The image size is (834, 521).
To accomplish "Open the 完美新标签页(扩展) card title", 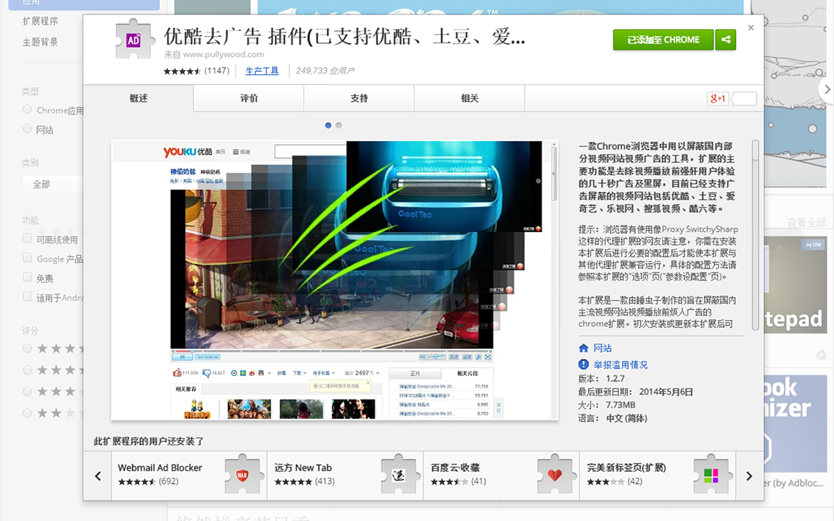I will click(x=626, y=468).
